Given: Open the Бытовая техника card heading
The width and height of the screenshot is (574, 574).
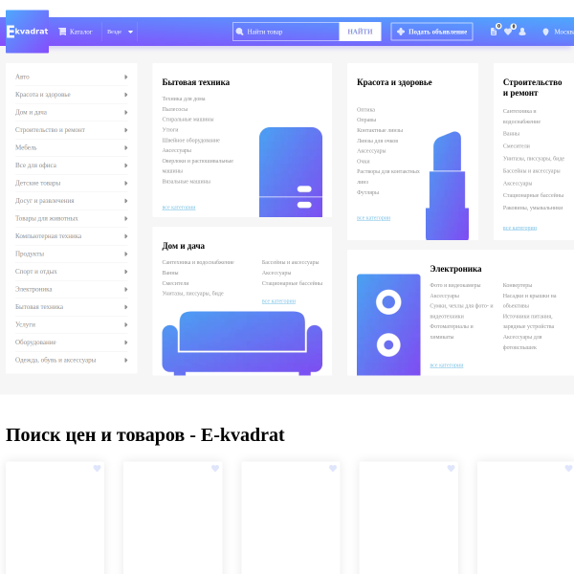Looking at the screenshot, I should pyautogui.click(x=196, y=82).
